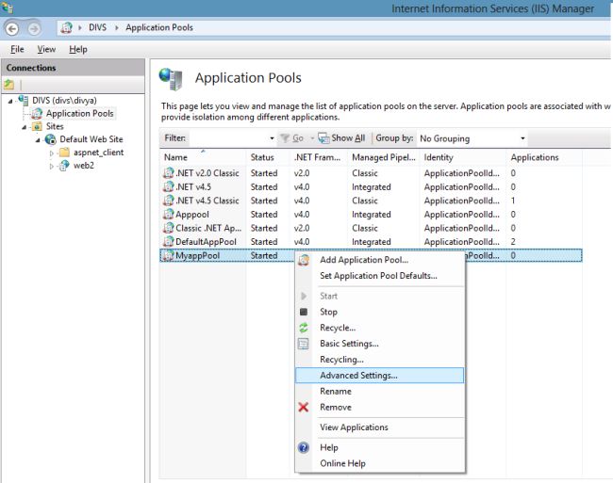The height and width of the screenshot is (483, 613).
Task: Click the blue Help question mark icon
Action: [304, 447]
